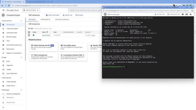196x110 pixels.
Task: Open View billing report card
Action: (x=73, y=47)
